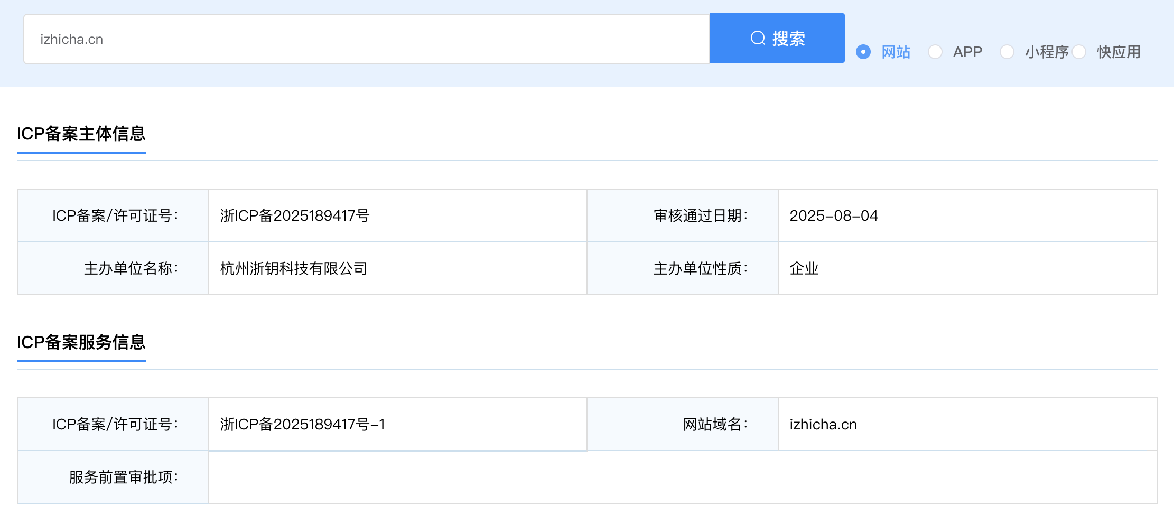Click the 网站域名 label cell
This screenshot has width=1174, height=506.
pyautogui.click(x=683, y=424)
